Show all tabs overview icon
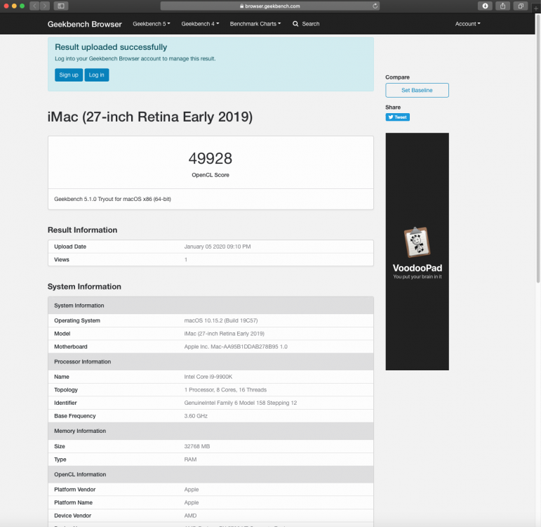 click(x=521, y=6)
